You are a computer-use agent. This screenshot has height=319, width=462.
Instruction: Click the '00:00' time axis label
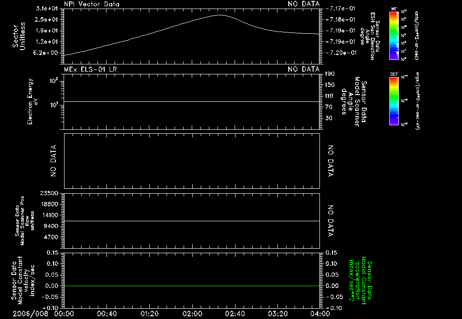(64, 314)
